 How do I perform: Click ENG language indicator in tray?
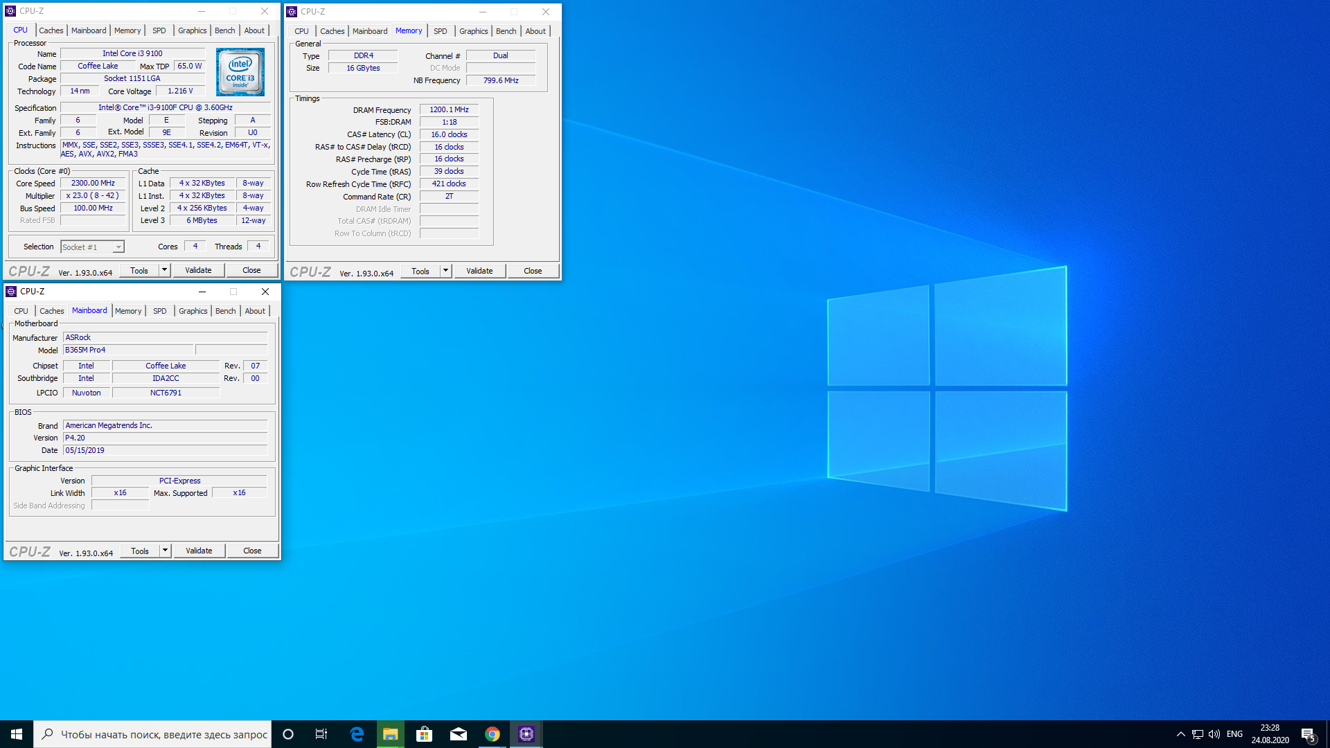click(x=1234, y=734)
